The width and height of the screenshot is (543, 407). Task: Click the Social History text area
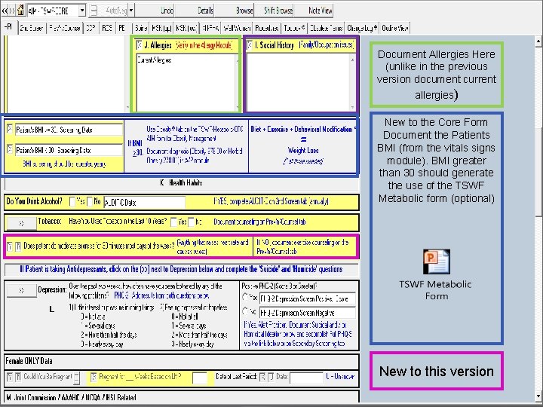[x=301, y=82]
